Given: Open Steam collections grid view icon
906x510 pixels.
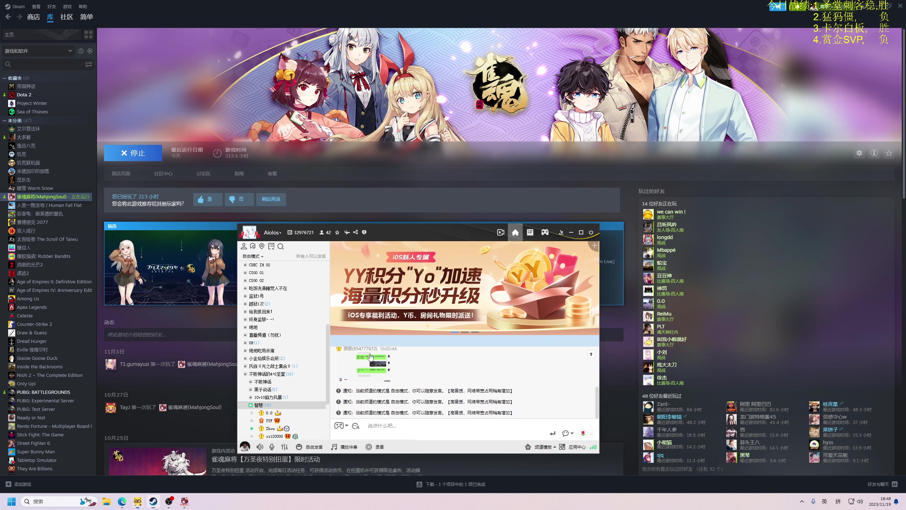Looking at the screenshot, I should (x=88, y=35).
